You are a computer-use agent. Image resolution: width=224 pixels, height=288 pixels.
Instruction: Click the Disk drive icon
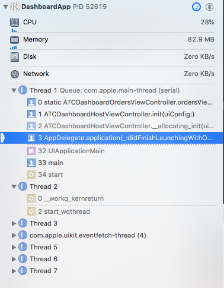pos(15,57)
